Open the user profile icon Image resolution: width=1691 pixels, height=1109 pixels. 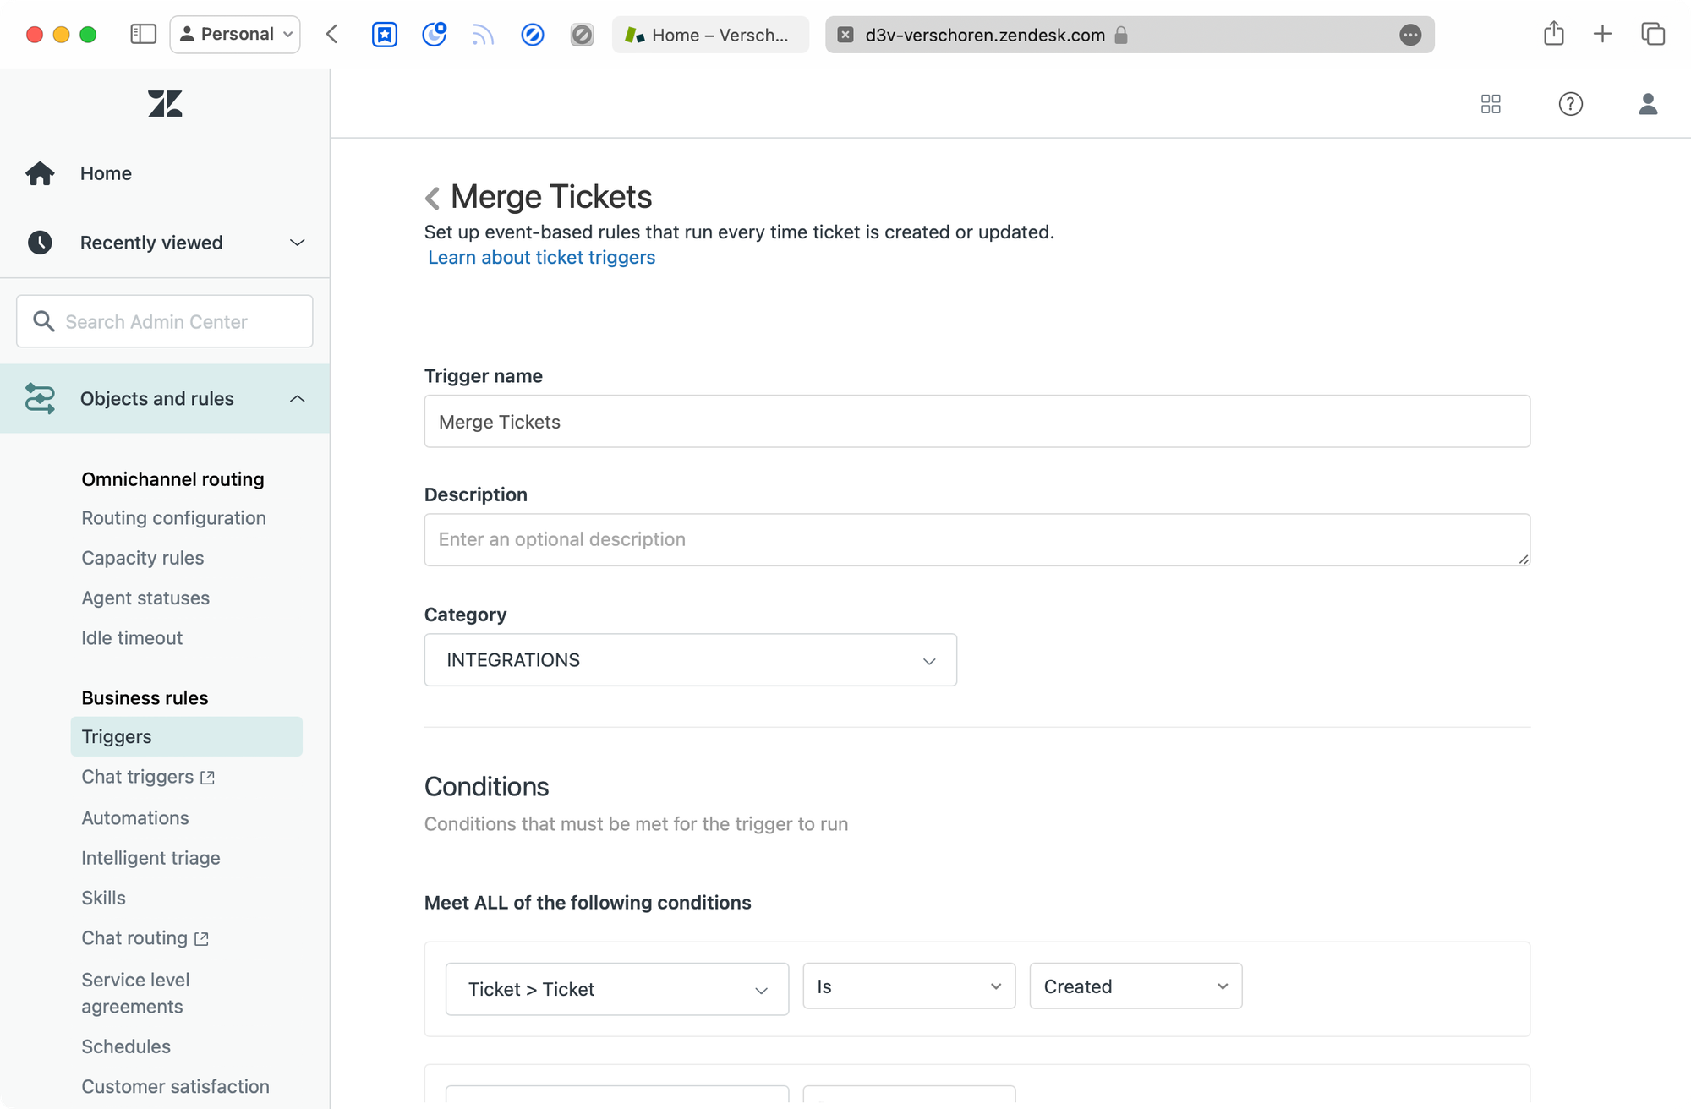tap(1647, 104)
